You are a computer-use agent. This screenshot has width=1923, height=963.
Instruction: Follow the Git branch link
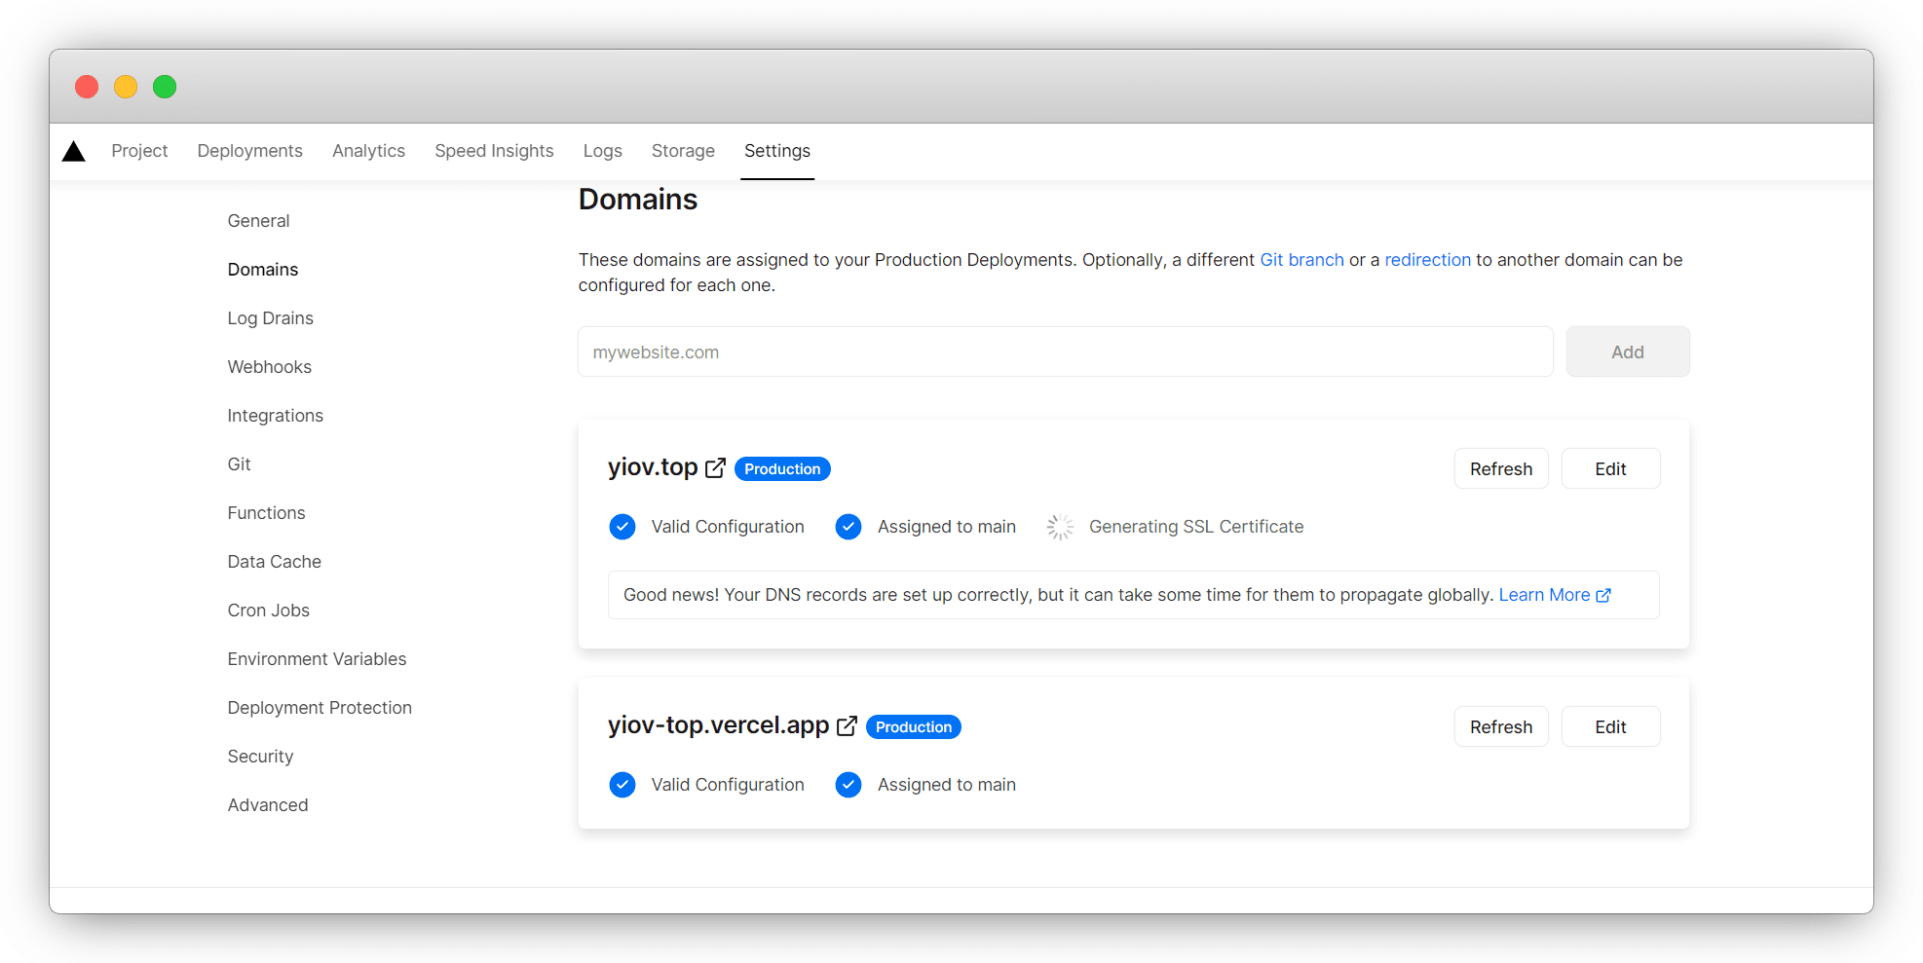[x=1301, y=260]
